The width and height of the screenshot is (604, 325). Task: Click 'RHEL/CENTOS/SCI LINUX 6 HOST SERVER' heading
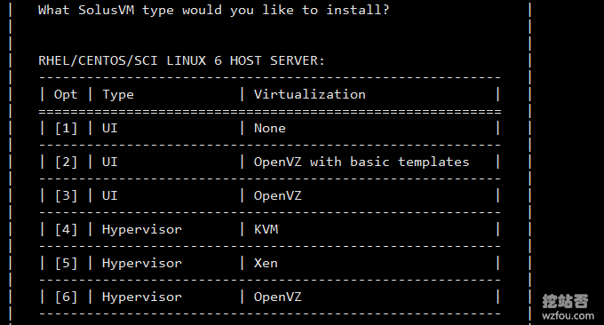tap(181, 60)
